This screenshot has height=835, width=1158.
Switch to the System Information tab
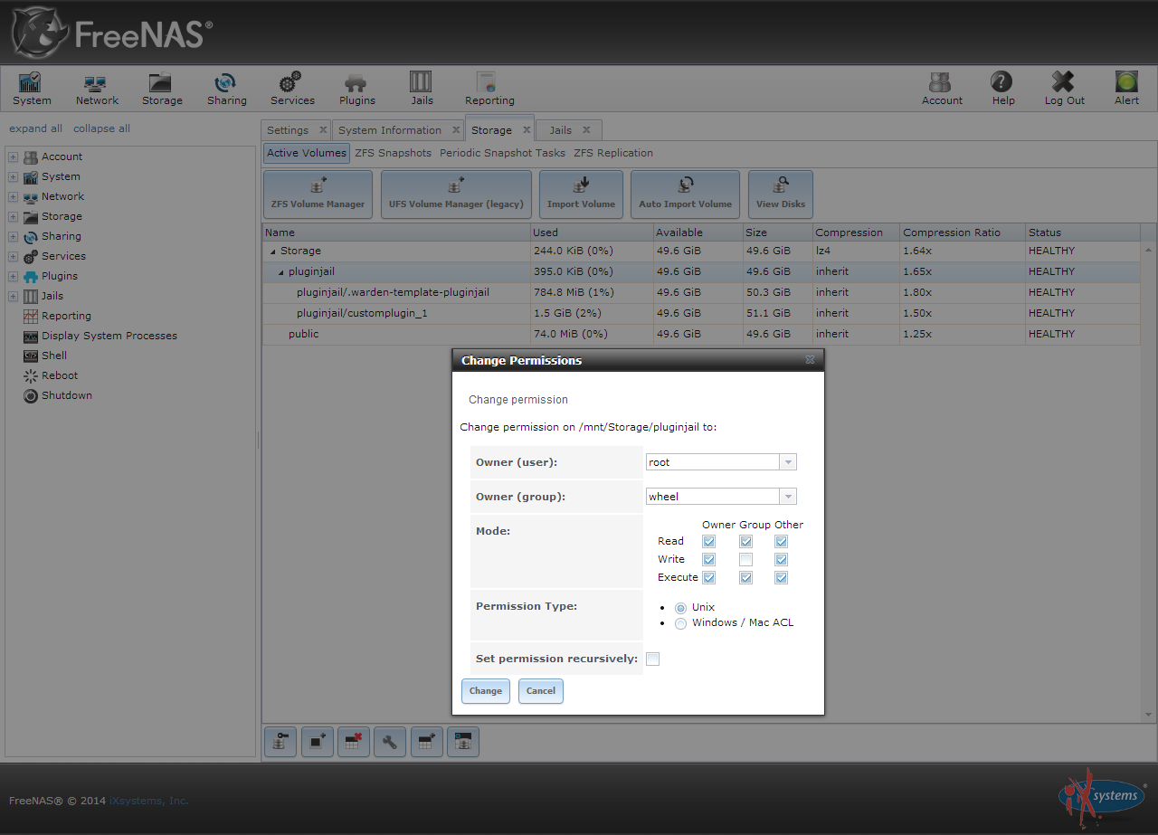coord(390,130)
